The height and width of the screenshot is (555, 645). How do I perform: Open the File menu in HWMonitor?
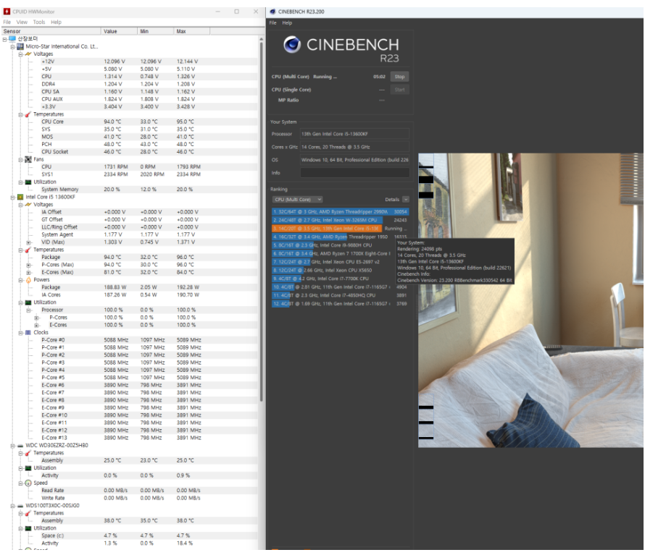[7, 22]
